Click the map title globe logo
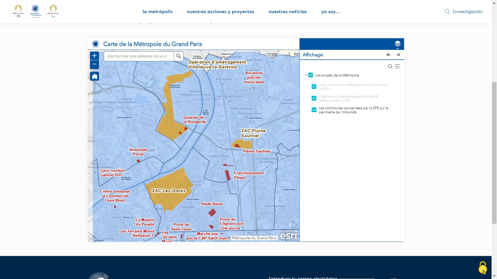 (x=96, y=44)
